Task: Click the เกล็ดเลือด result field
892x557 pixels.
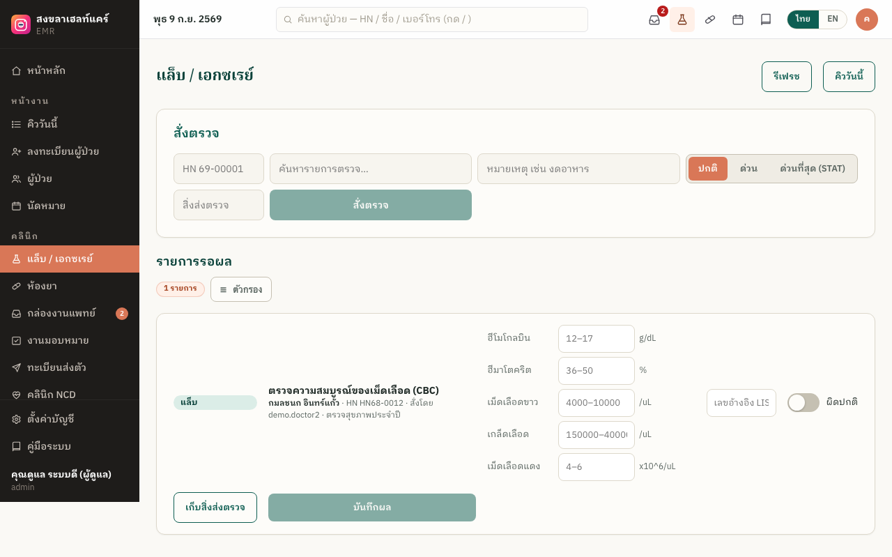Action: (x=597, y=435)
